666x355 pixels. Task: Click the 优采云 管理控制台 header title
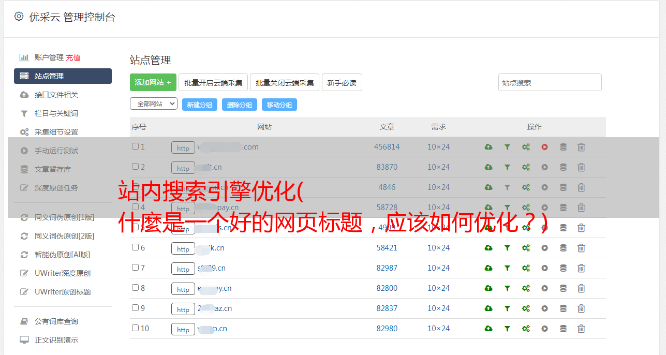[x=72, y=17]
